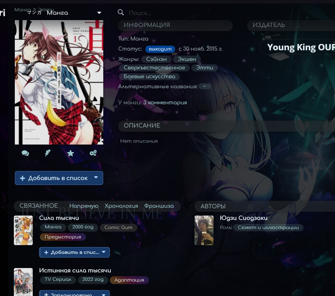Open the Young King OURs publisher
This screenshot has width=335, height=296.
[299, 47]
